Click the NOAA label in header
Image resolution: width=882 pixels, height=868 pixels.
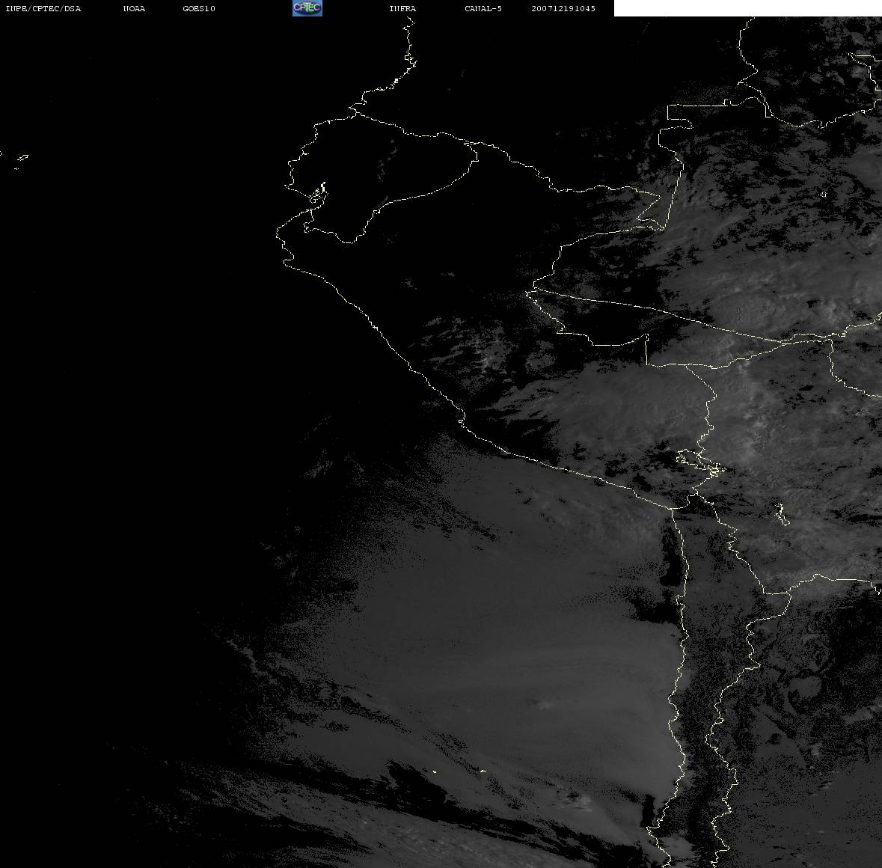coord(134,8)
